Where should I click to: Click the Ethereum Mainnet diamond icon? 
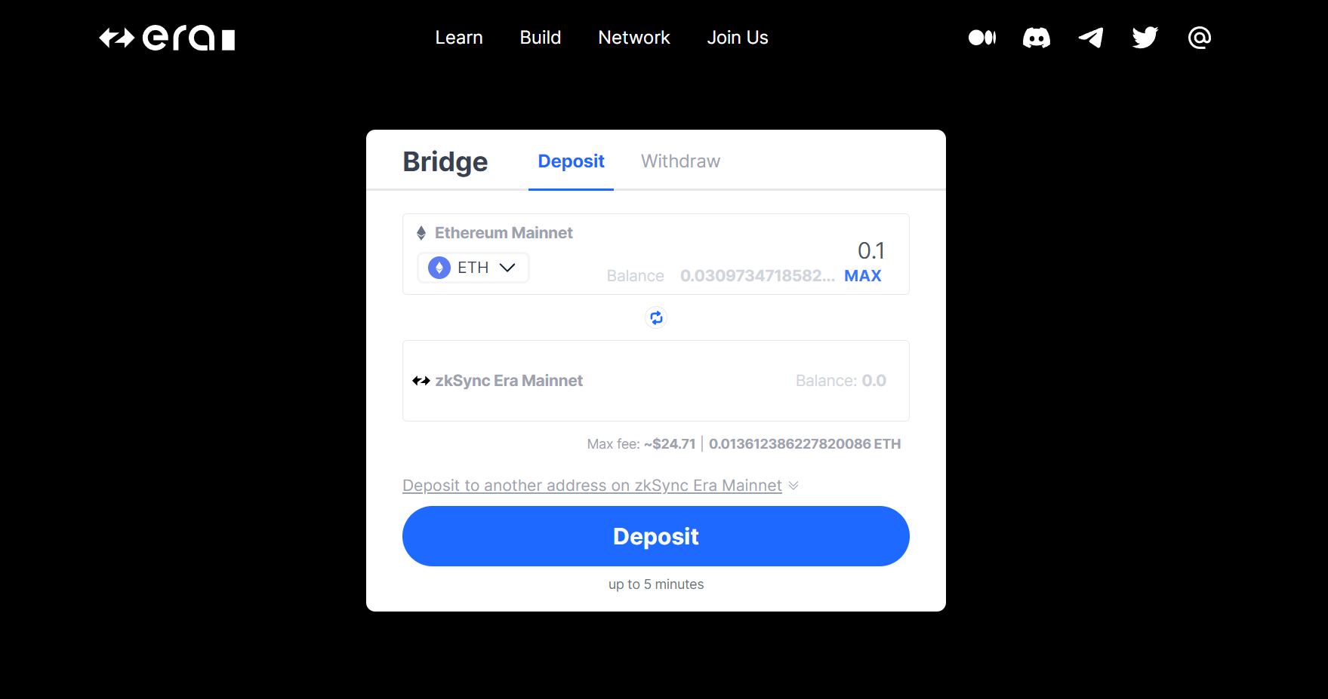coord(421,233)
